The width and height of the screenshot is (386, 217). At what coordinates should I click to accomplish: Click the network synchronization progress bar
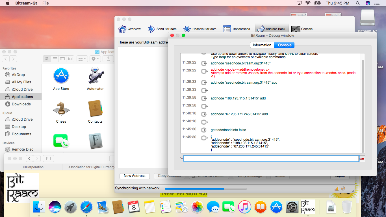coord(205,188)
